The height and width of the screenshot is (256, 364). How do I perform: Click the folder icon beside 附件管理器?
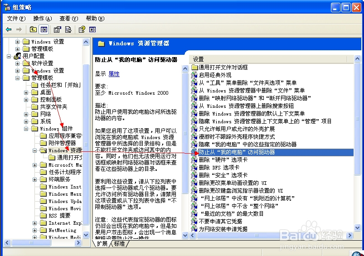(43, 143)
